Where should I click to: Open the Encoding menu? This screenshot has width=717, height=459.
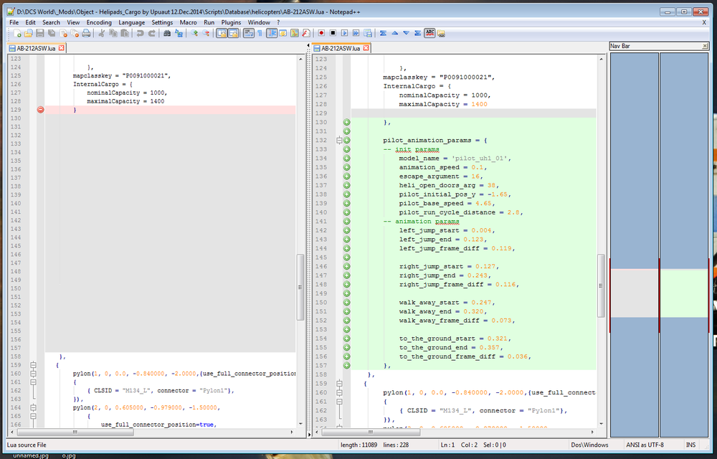99,22
